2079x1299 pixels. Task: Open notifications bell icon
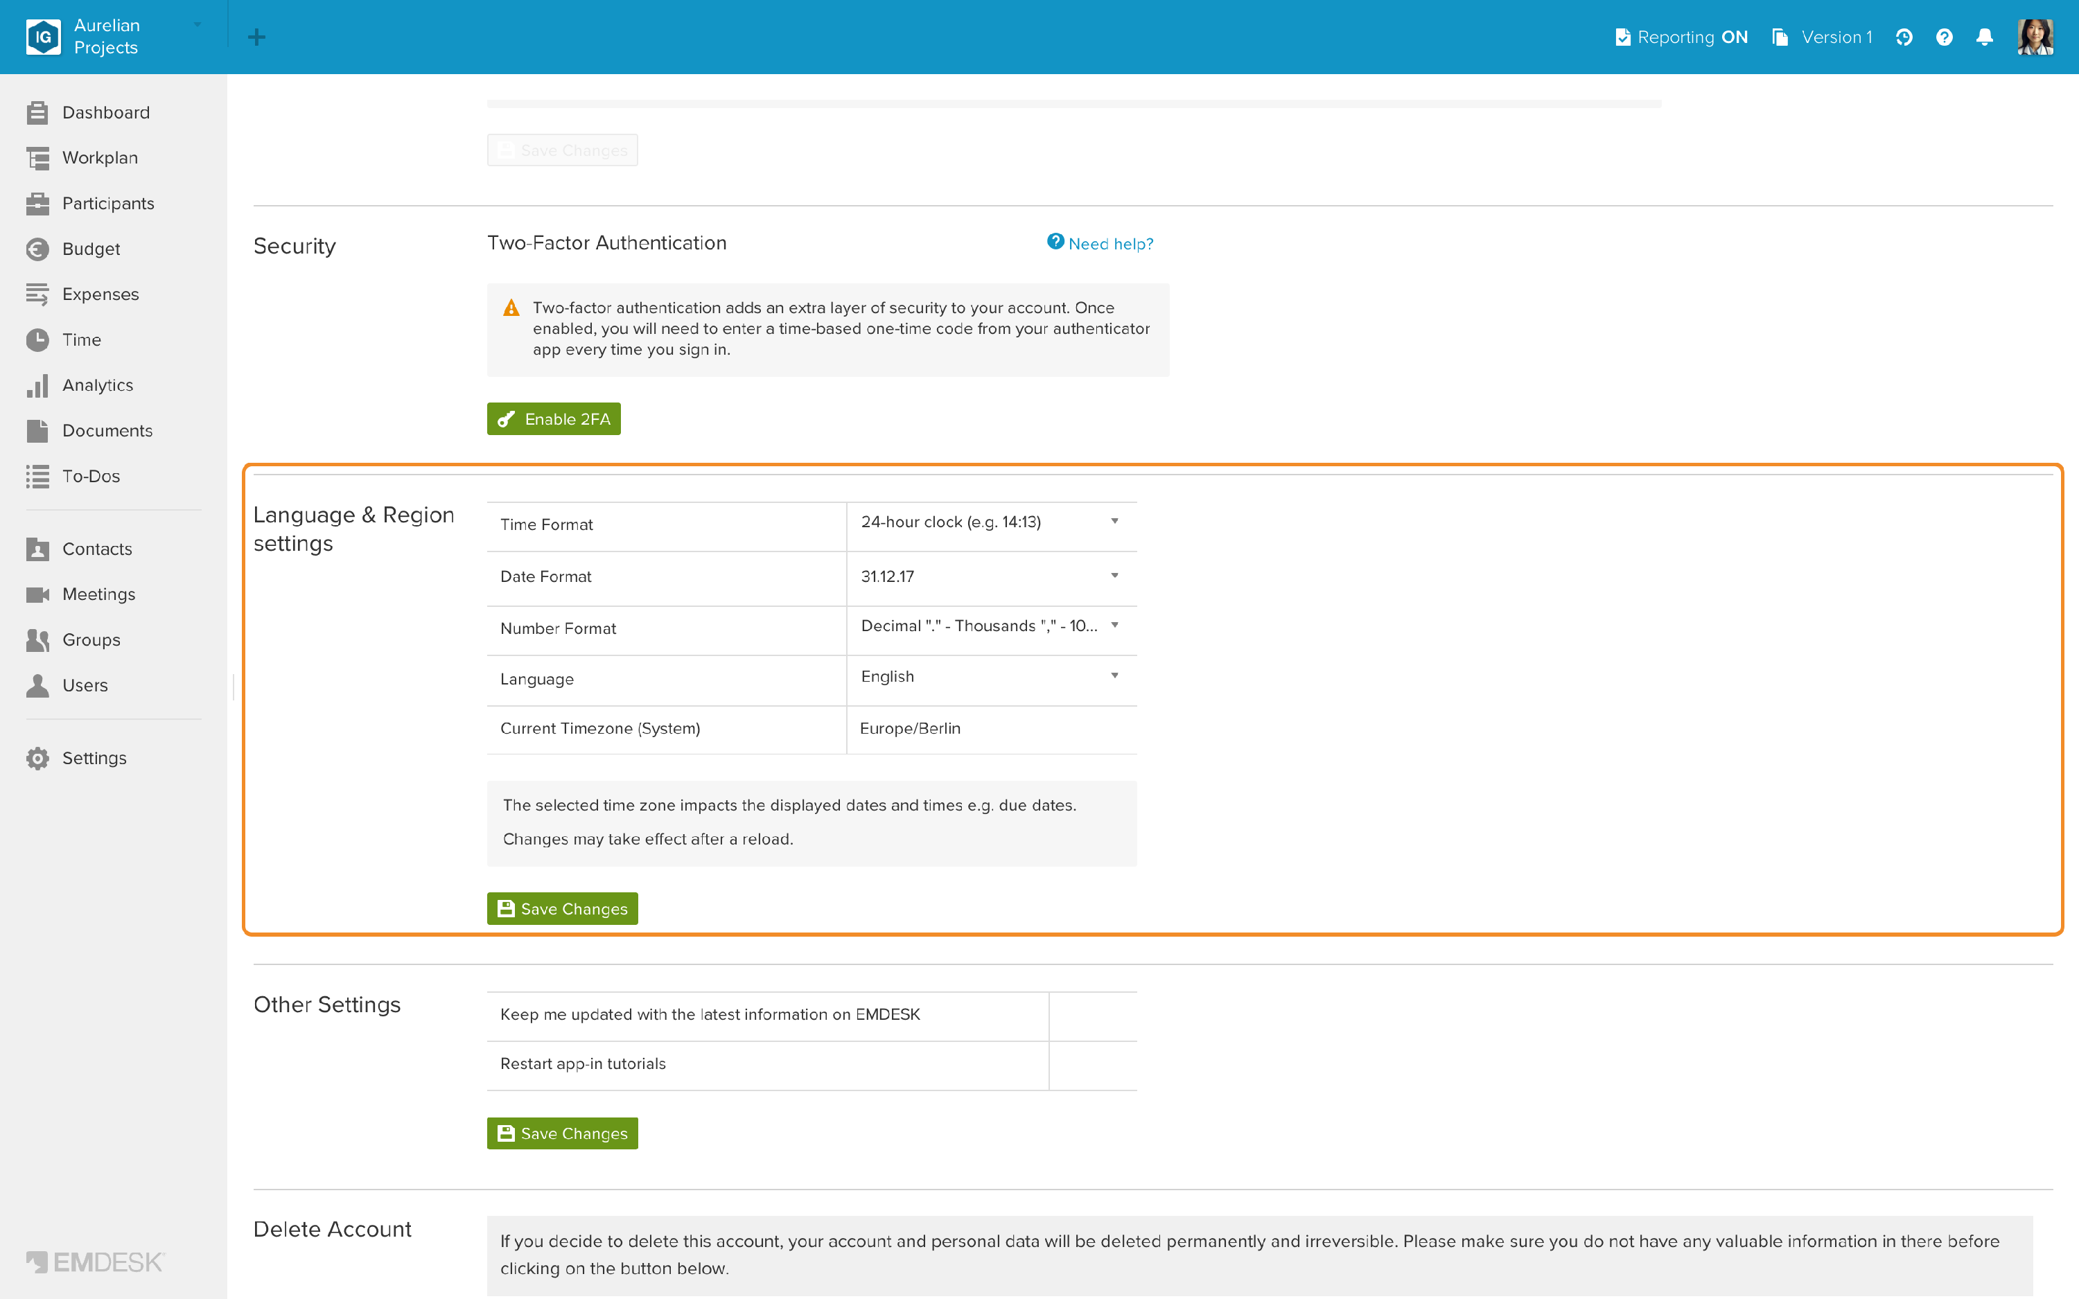pyautogui.click(x=1985, y=37)
